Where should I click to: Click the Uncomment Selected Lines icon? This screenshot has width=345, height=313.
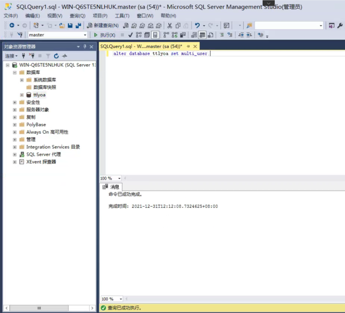pyautogui.click(x=230, y=35)
